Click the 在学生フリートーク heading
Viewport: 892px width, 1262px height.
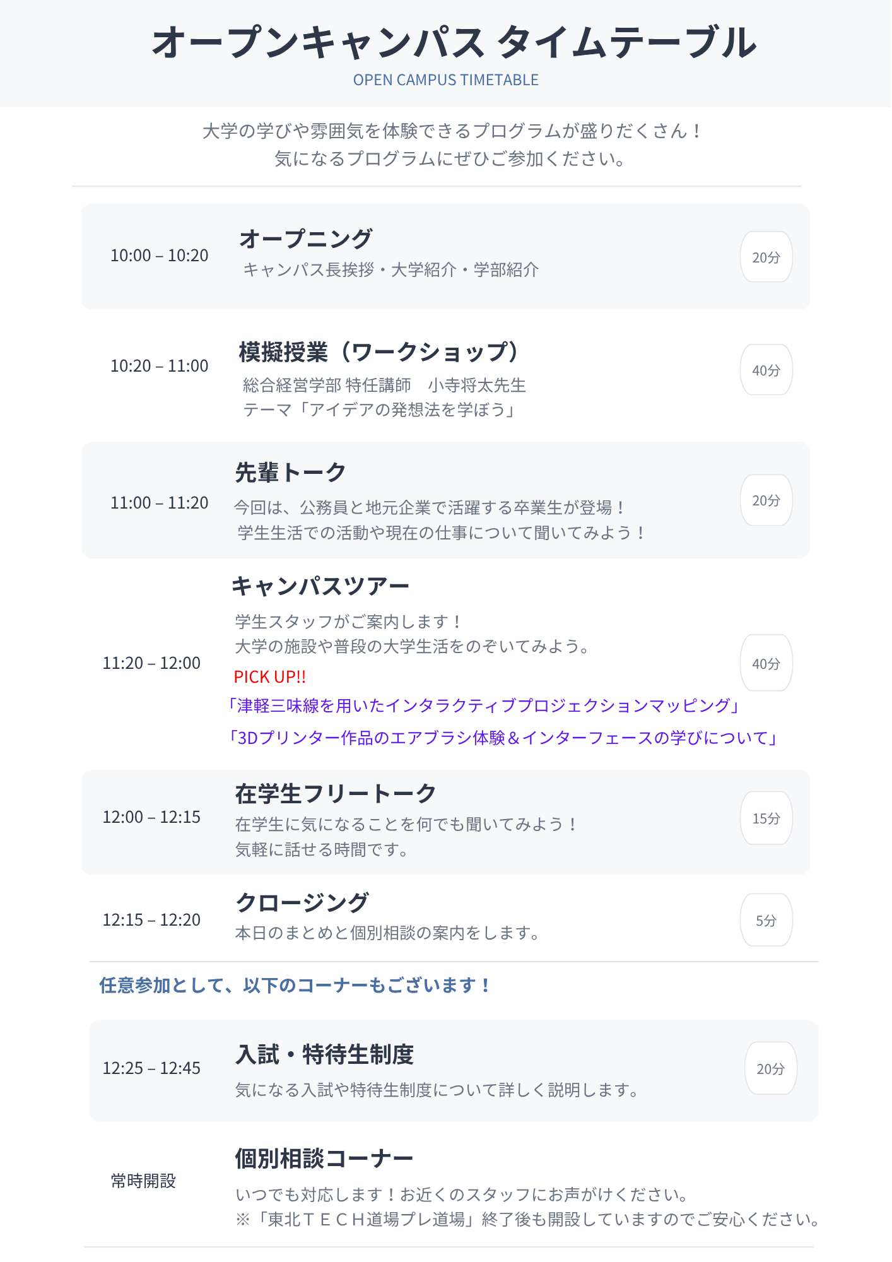click(336, 794)
